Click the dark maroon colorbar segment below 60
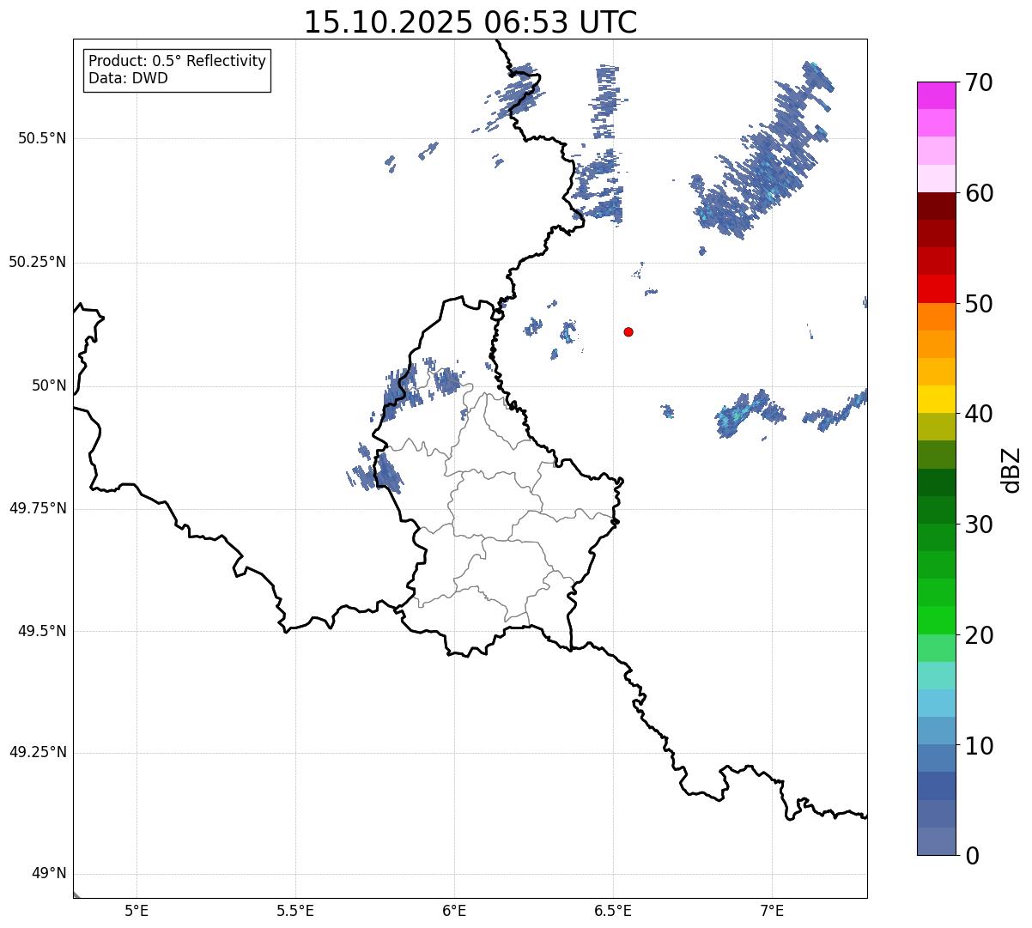This screenshot has width=1032, height=928. [937, 206]
